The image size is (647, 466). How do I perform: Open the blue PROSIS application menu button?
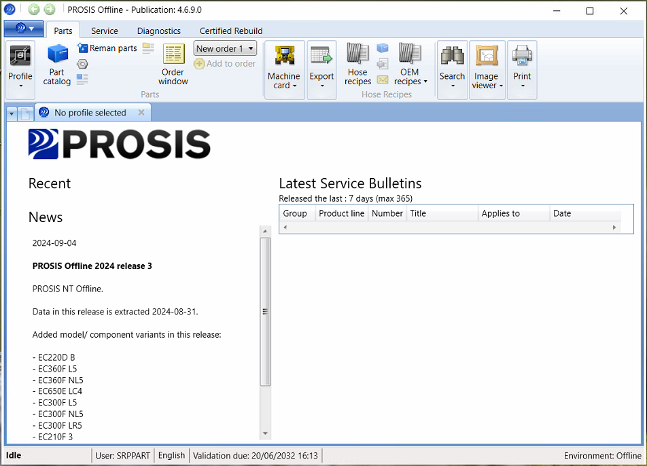click(24, 29)
